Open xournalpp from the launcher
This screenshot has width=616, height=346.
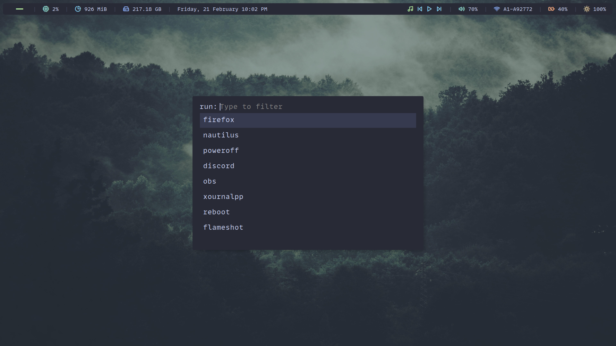(x=308, y=197)
